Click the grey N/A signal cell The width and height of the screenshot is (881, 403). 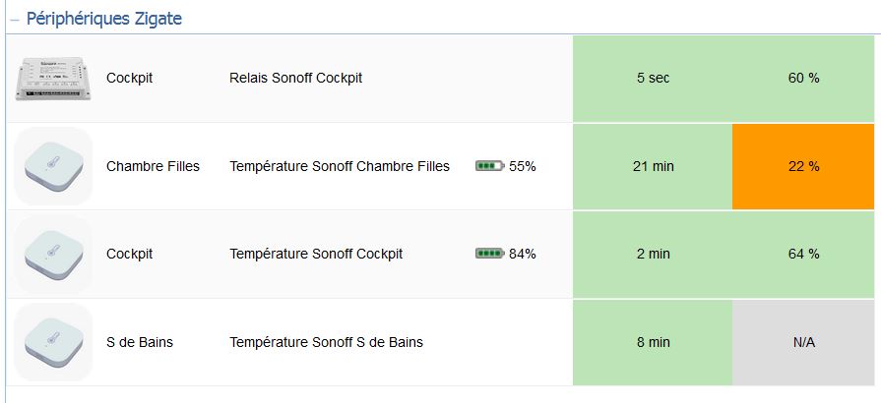[x=803, y=342]
